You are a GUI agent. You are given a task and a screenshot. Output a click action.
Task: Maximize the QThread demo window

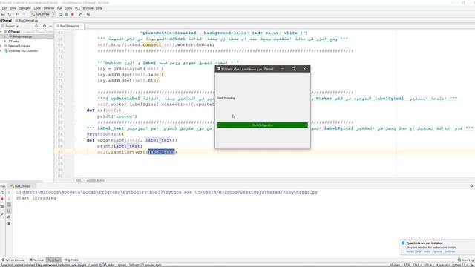(293, 69)
